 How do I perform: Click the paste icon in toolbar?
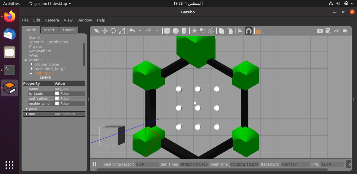(x=230, y=31)
